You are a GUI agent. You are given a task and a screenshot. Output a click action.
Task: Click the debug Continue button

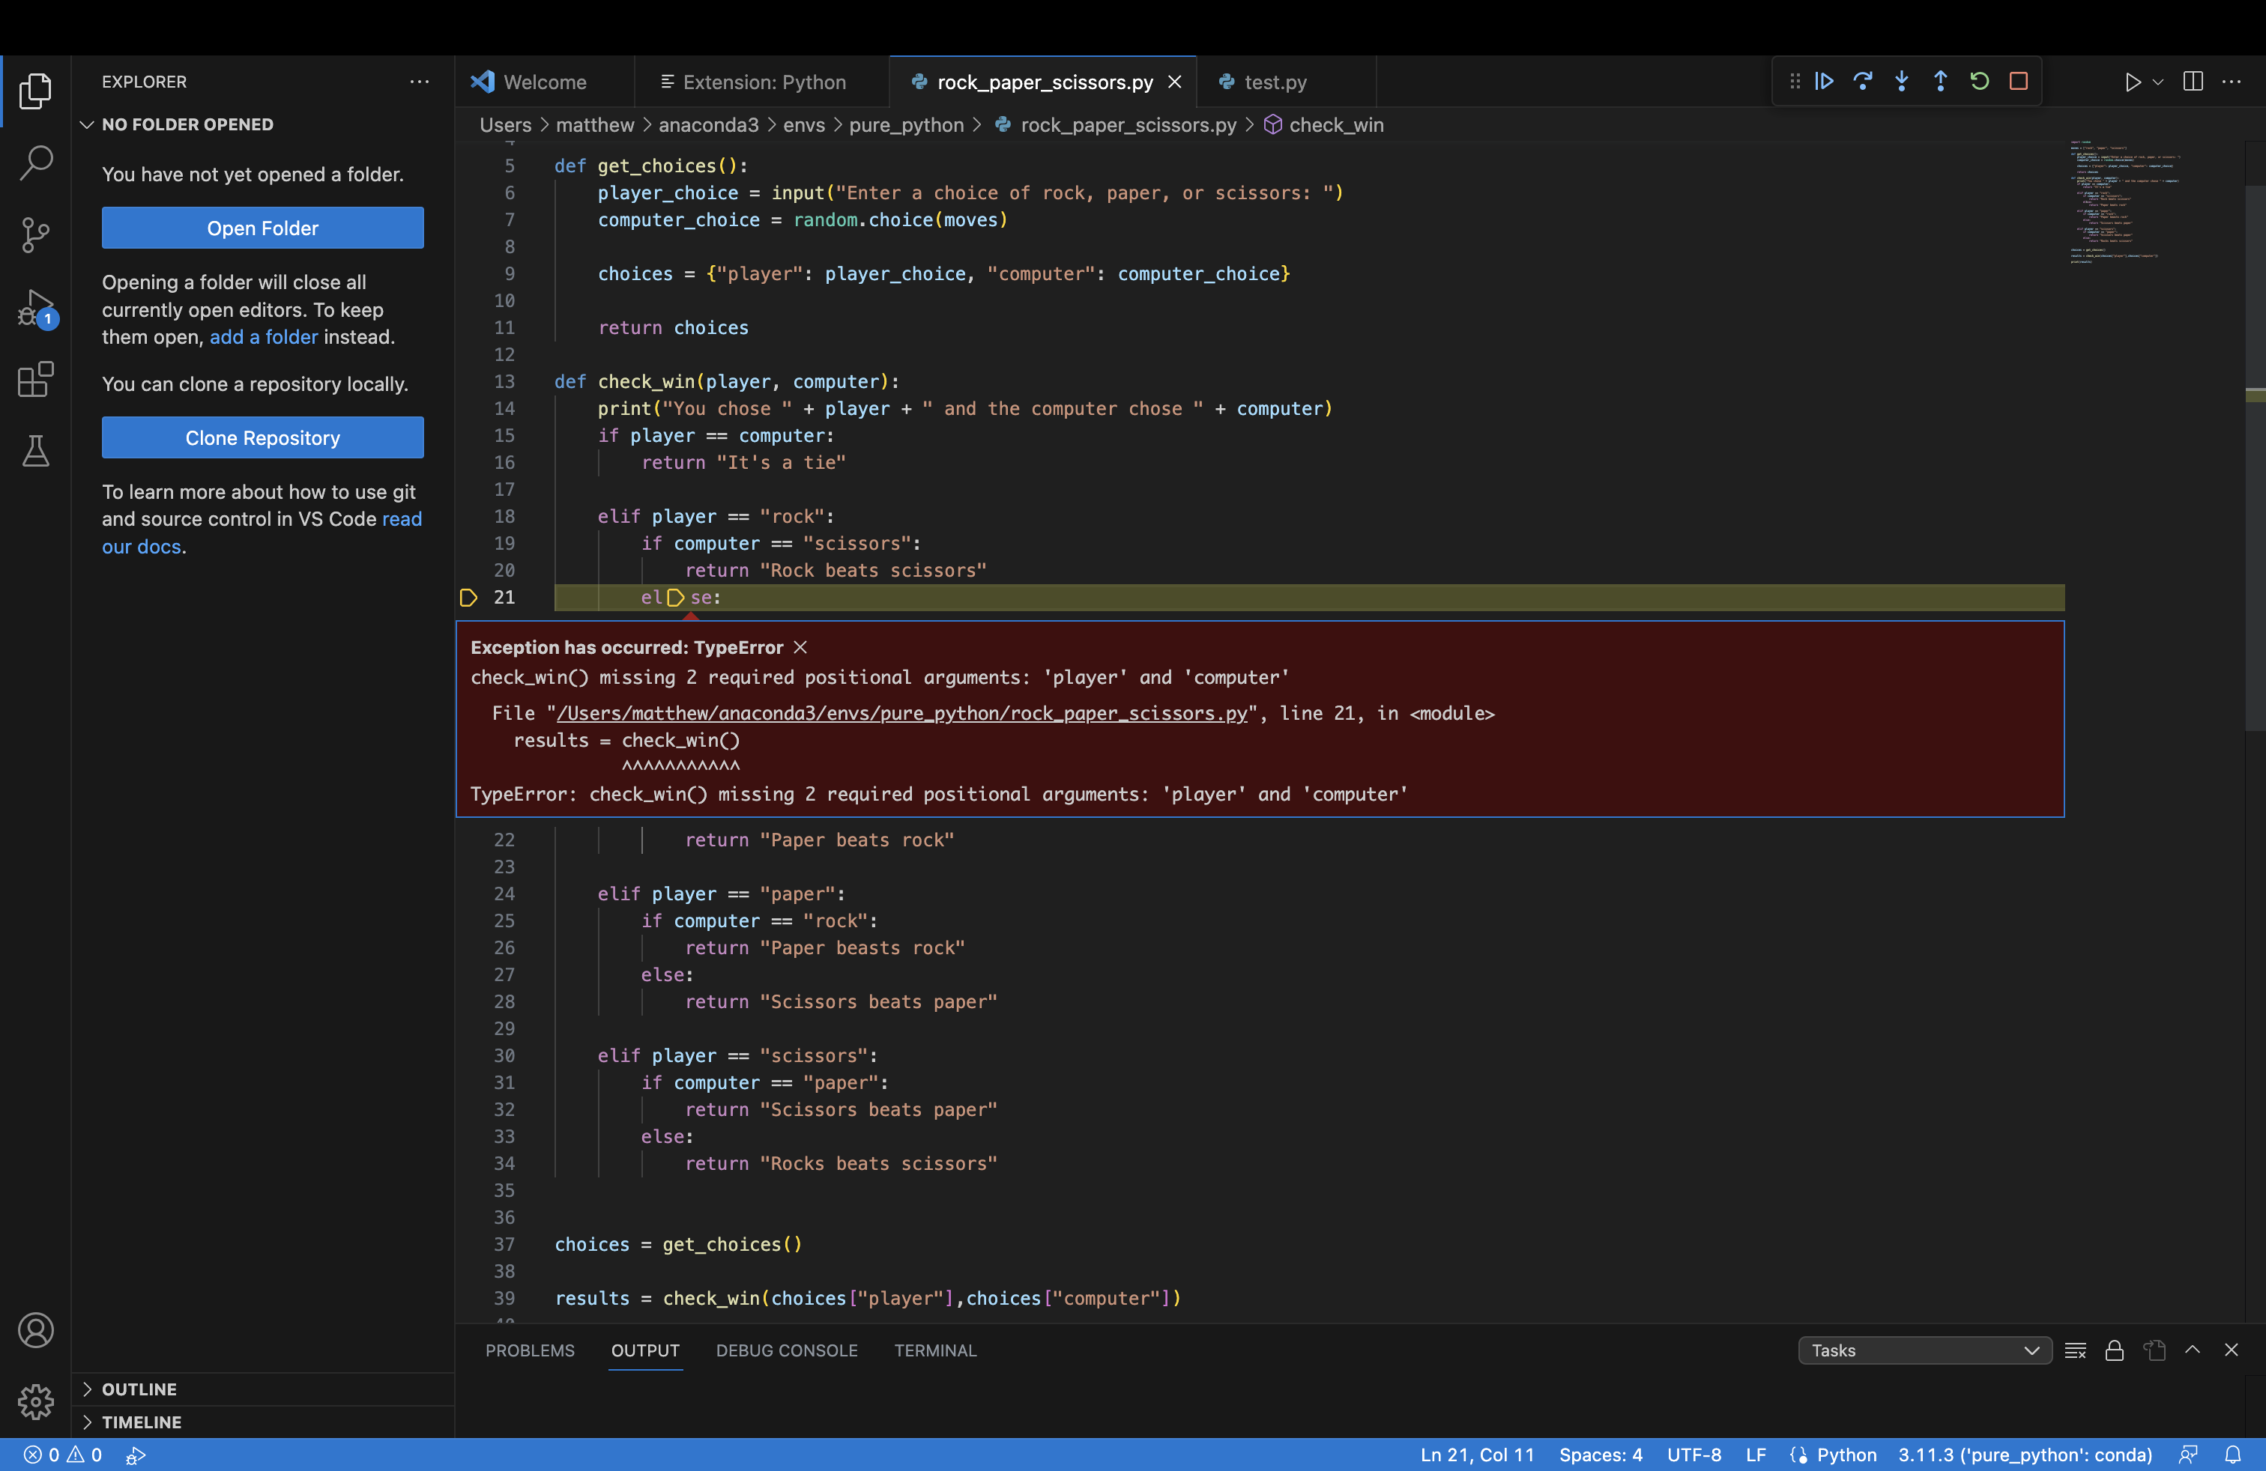click(1824, 82)
